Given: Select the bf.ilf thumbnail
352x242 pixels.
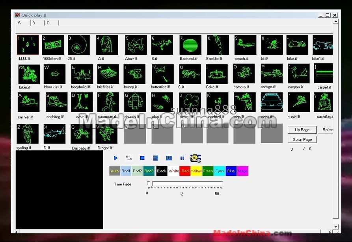Looking at the screenshot, I should (x=272, y=45).
